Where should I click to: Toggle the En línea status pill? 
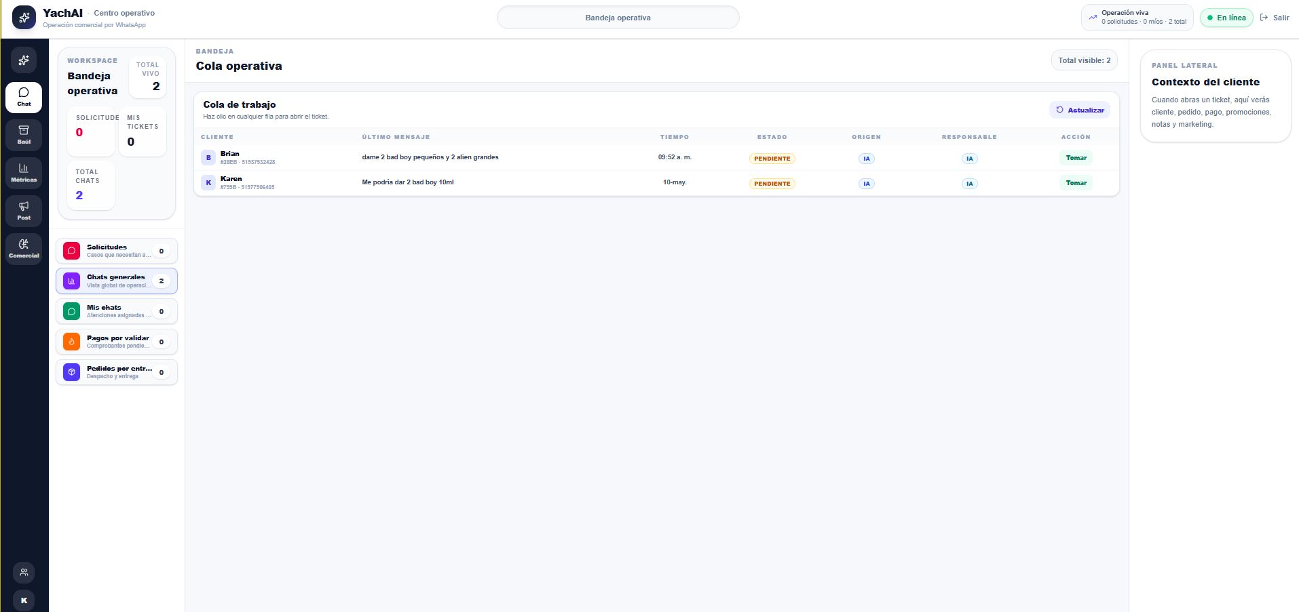pos(1226,18)
